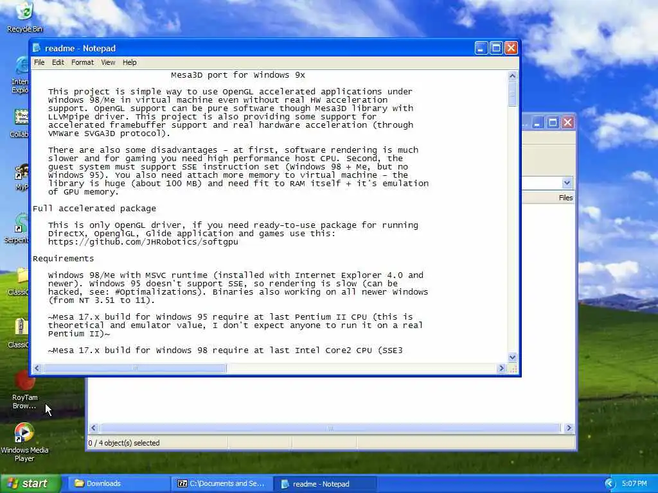
Task: Click the 'Requirements' heading in readme
Action: tap(64, 259)
